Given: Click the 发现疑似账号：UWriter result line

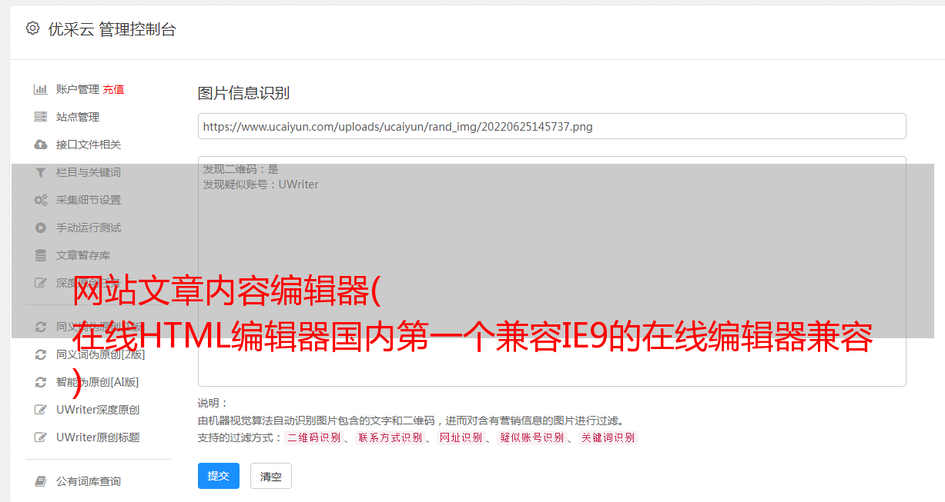Looking at the screenshot, I should [260, 185].
